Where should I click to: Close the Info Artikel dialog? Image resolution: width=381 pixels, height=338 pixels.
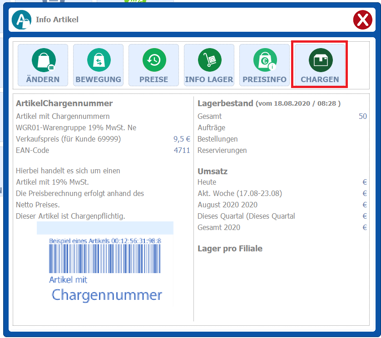(x=362, y=20)
